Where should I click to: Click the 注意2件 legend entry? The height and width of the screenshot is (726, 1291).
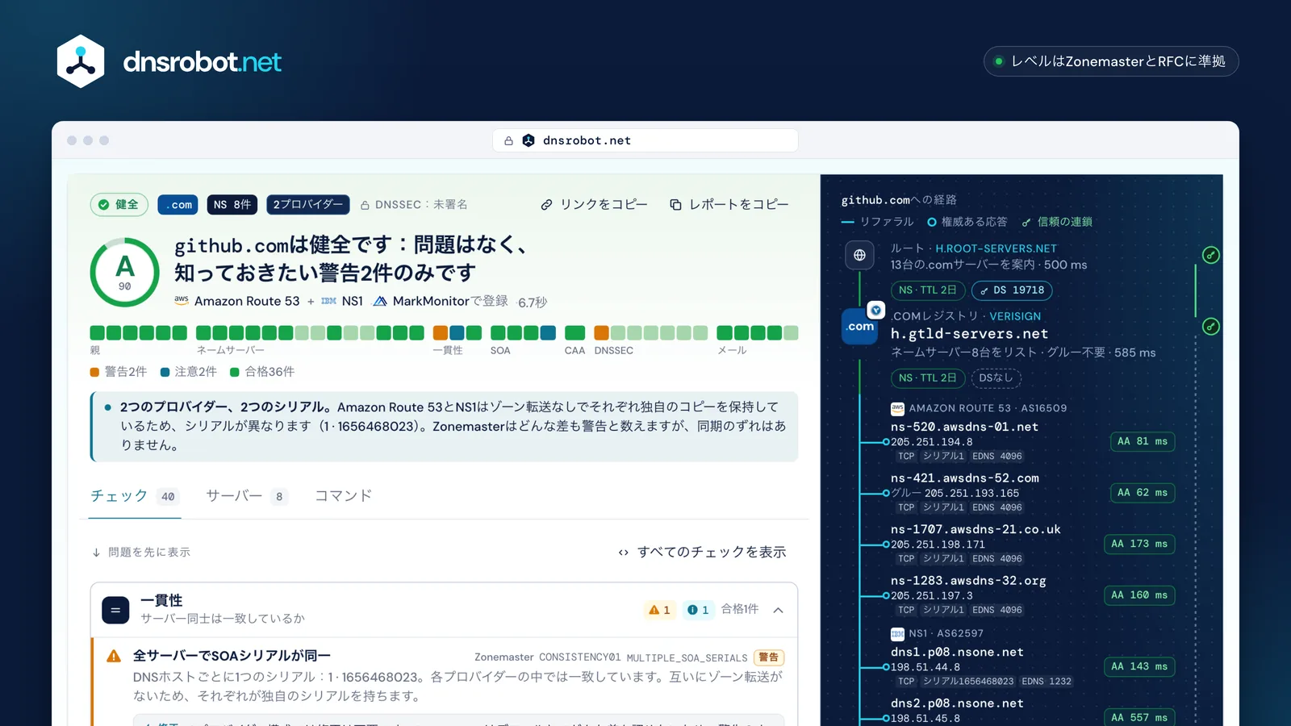[189, 372]
